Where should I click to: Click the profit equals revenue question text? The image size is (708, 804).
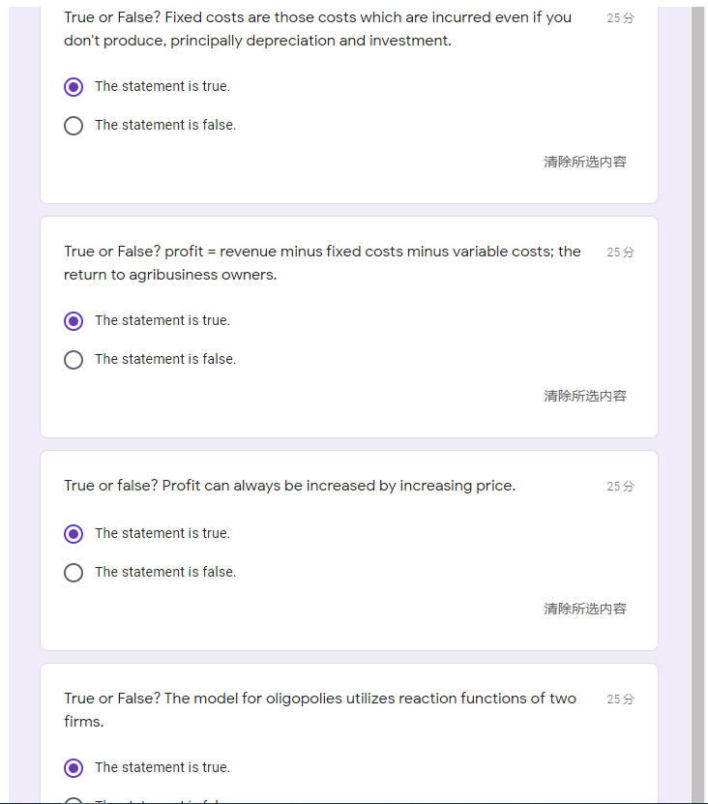[322, 263]
